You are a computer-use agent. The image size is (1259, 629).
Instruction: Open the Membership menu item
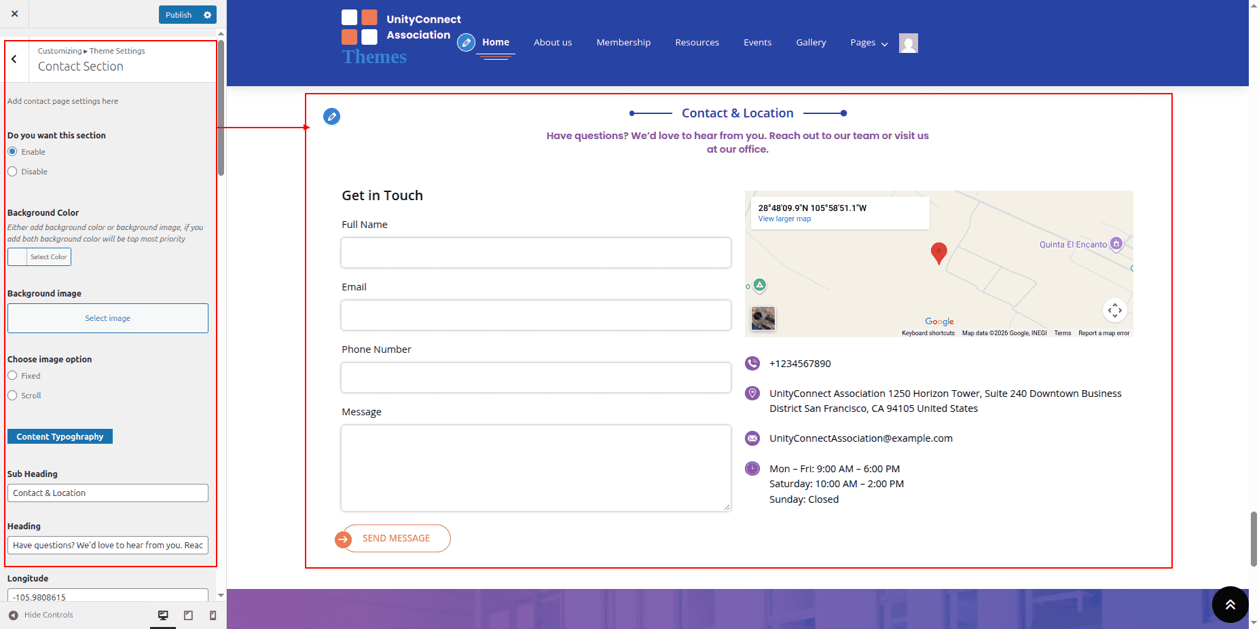[623, 43]
